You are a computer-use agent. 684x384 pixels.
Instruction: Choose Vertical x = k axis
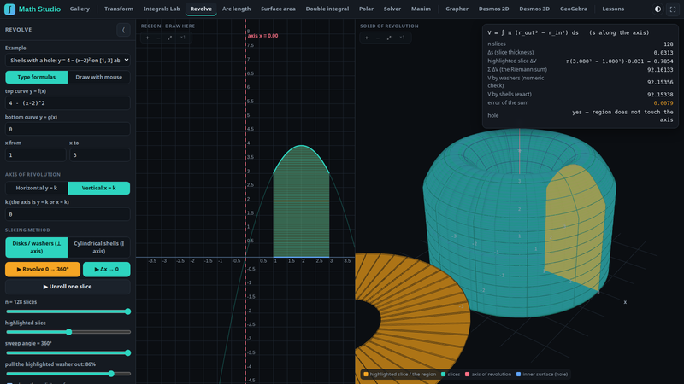[99, 188]
